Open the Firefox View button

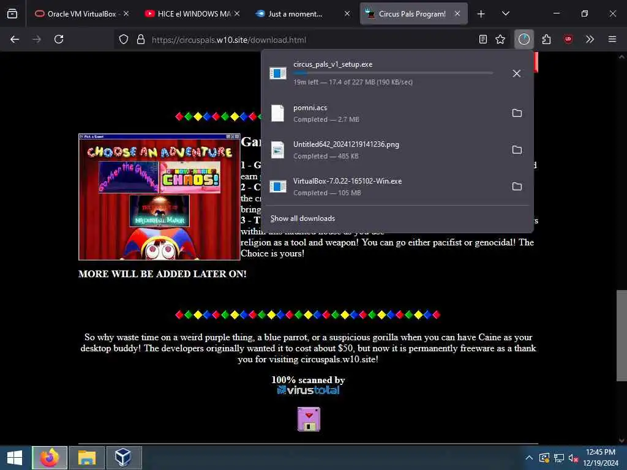(12, 13)
